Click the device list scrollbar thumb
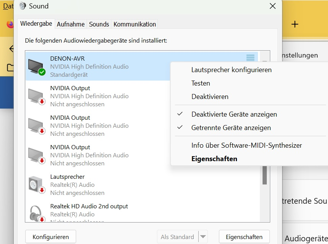Screen dimensions: 328x244 tap(264, 175)
